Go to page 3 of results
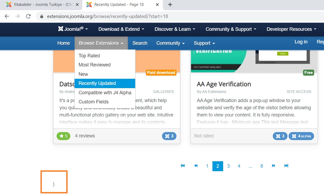324x195 pixels. click(x=228, y=166)
